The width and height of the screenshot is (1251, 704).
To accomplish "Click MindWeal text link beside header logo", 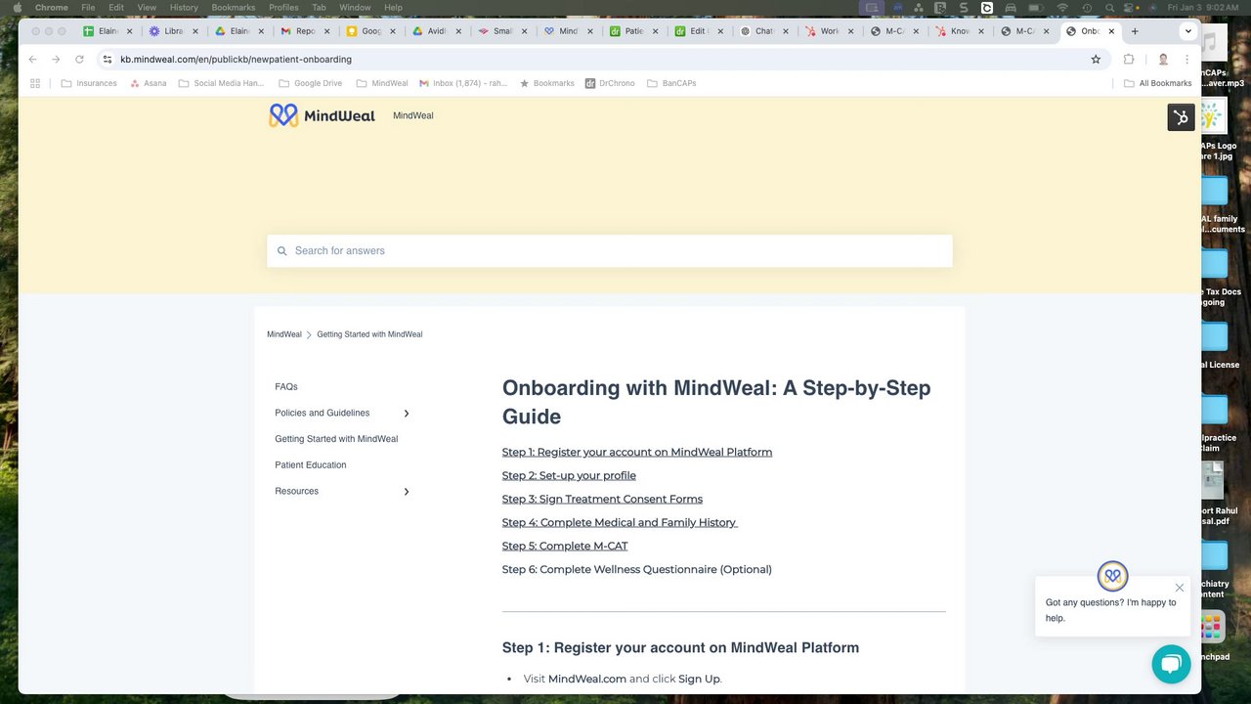I will point(413,115).
